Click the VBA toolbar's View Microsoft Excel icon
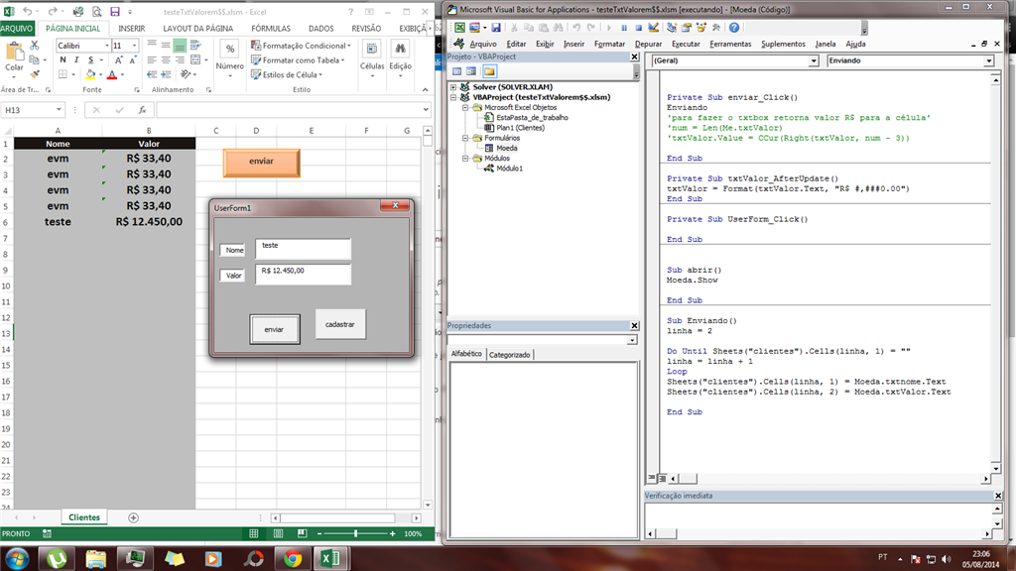This screenshot has width=1016, height=571. pyautogui.click(x=459, y=27)
